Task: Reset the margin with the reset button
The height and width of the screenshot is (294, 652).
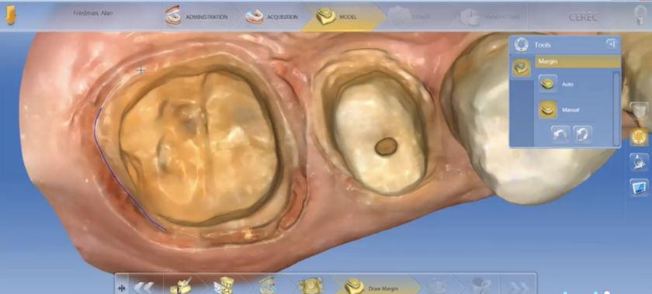Action: pos(582,135)
